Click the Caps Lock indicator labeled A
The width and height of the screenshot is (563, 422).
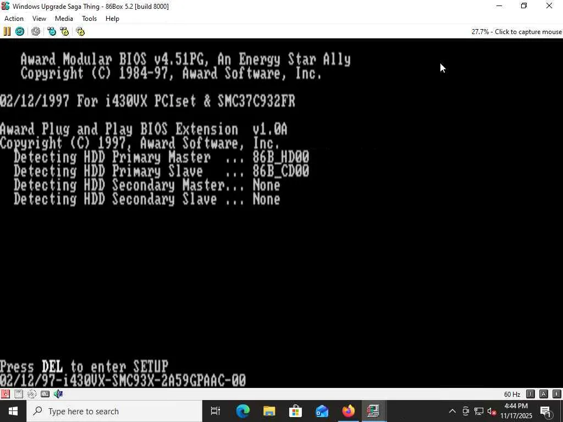click(544, 394)
